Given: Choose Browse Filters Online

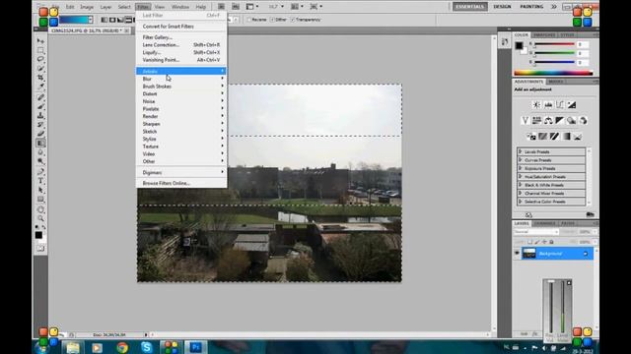Looking at the screenshot, I should coord(181,183).
